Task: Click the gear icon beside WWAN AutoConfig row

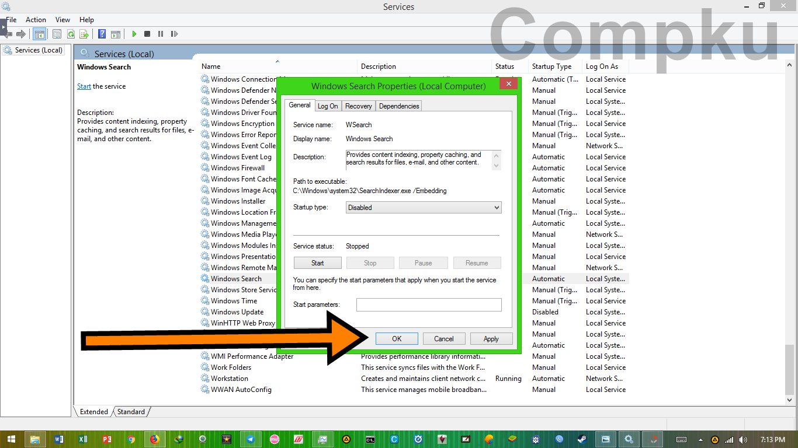Action: (x=205, y=389)
